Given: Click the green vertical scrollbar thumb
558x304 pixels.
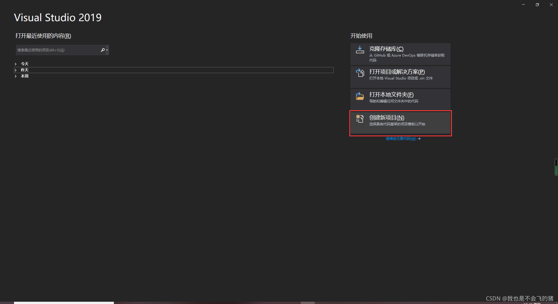Looking at the screenshot, I should click(x=556, y=167).
